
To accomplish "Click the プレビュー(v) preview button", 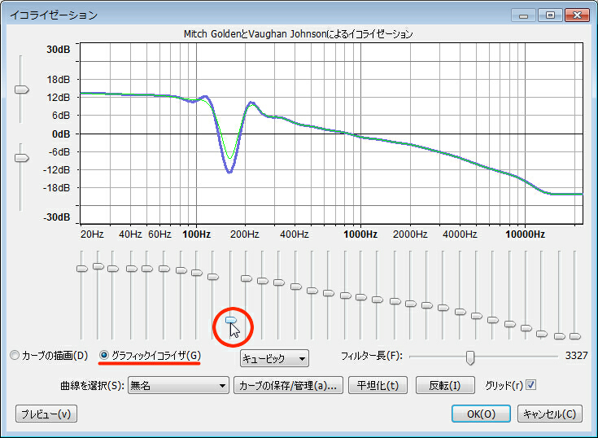I will click(46, 414).
